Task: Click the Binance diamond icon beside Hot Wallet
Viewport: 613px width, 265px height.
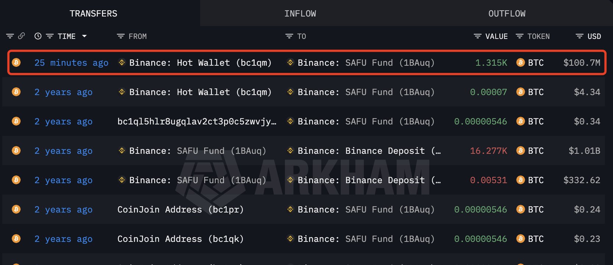Action: coord(121,62)
